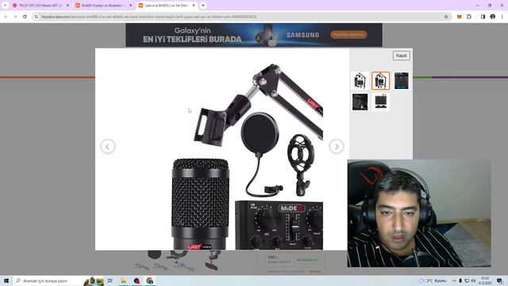Select the fifth thumbnail showing monitor setup
Screen dimensions: 508x286
(x=381, y=102)
